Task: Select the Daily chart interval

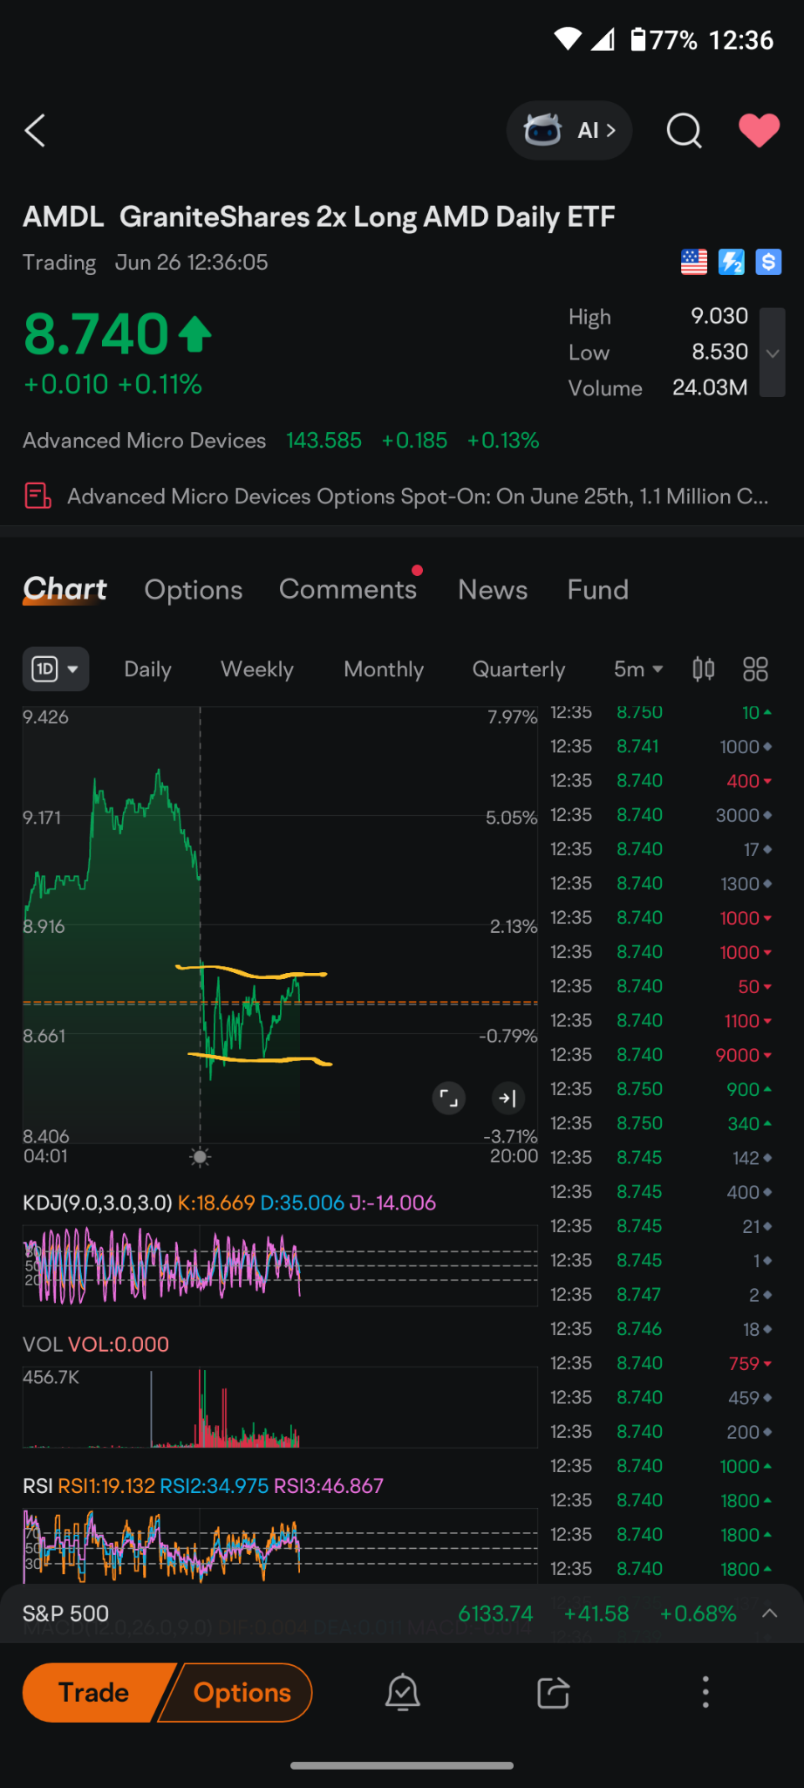Action: (x=148, y=669)
